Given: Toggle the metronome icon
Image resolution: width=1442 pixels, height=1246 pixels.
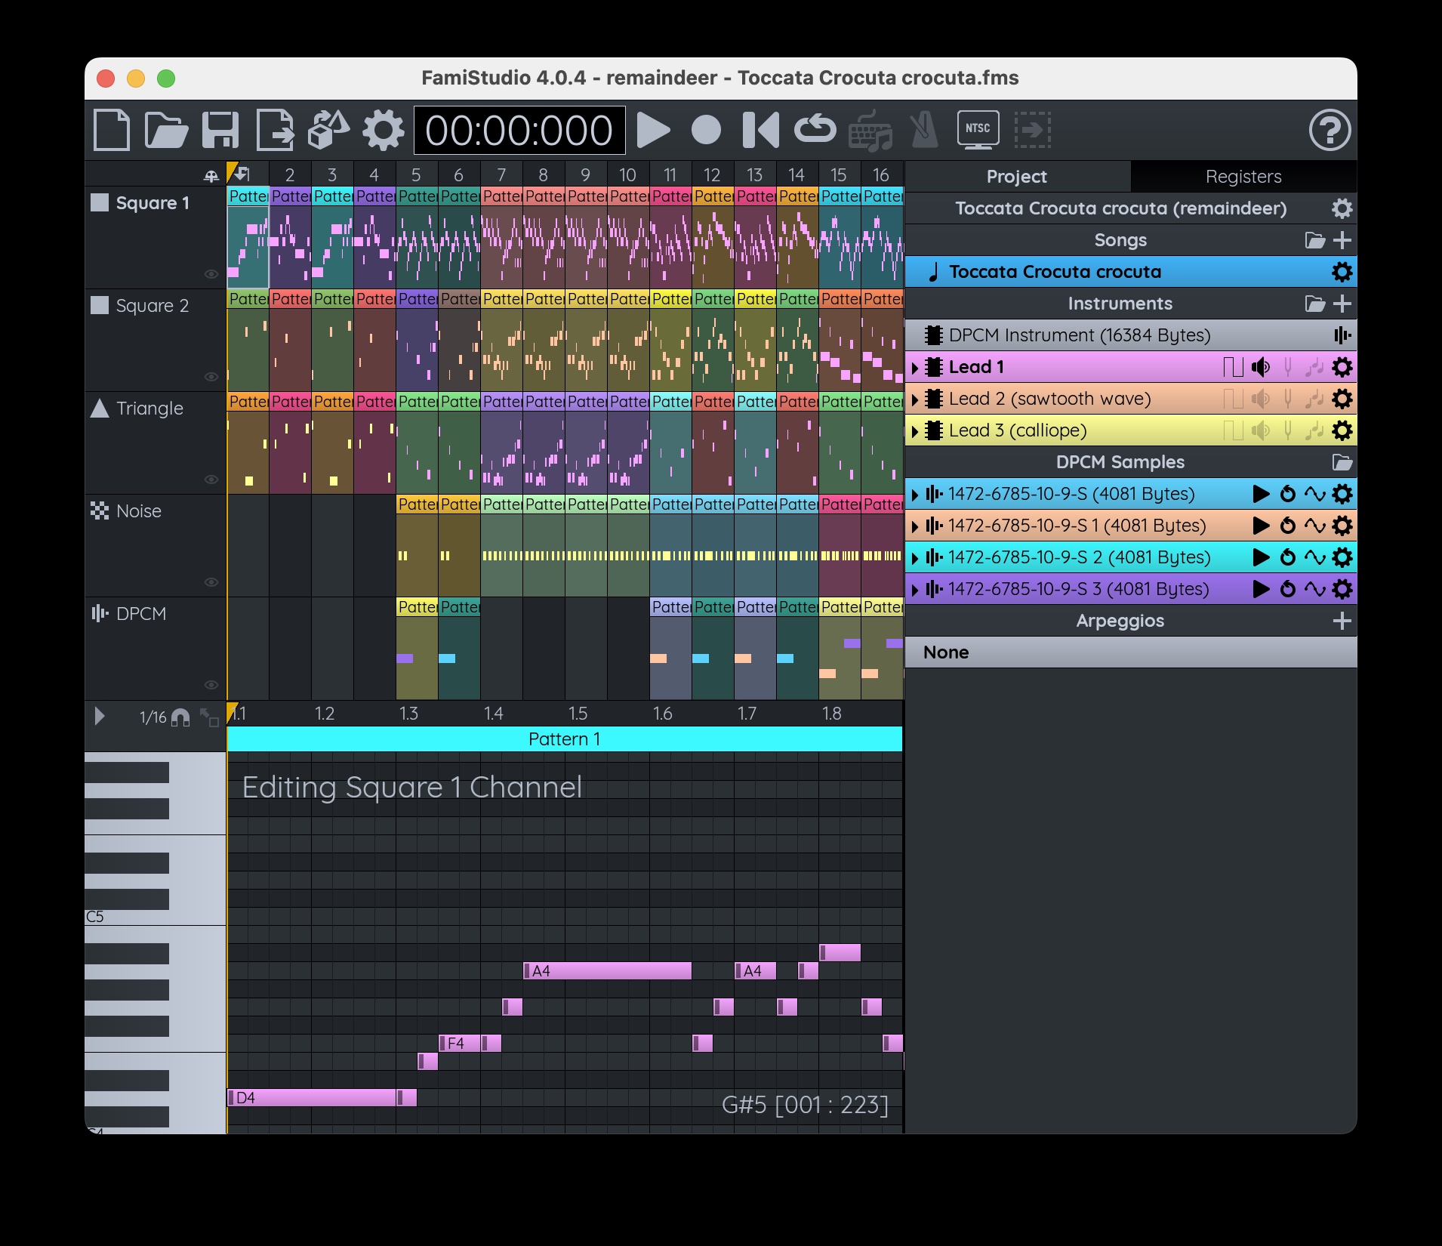Looking at the screenshot, I should (x=924, y=130).
